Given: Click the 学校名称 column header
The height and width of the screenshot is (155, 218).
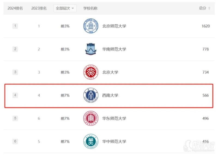Looking at the screenshot, I should pyautogui.click(x=90, y=8).
